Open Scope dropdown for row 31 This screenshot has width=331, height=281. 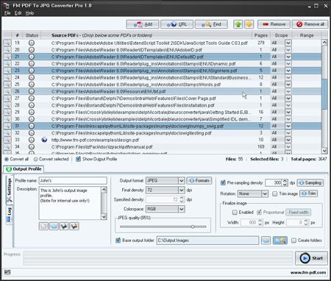(288, 126)
